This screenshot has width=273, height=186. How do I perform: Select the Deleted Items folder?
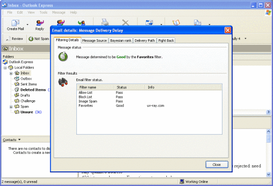click(33, 90)
